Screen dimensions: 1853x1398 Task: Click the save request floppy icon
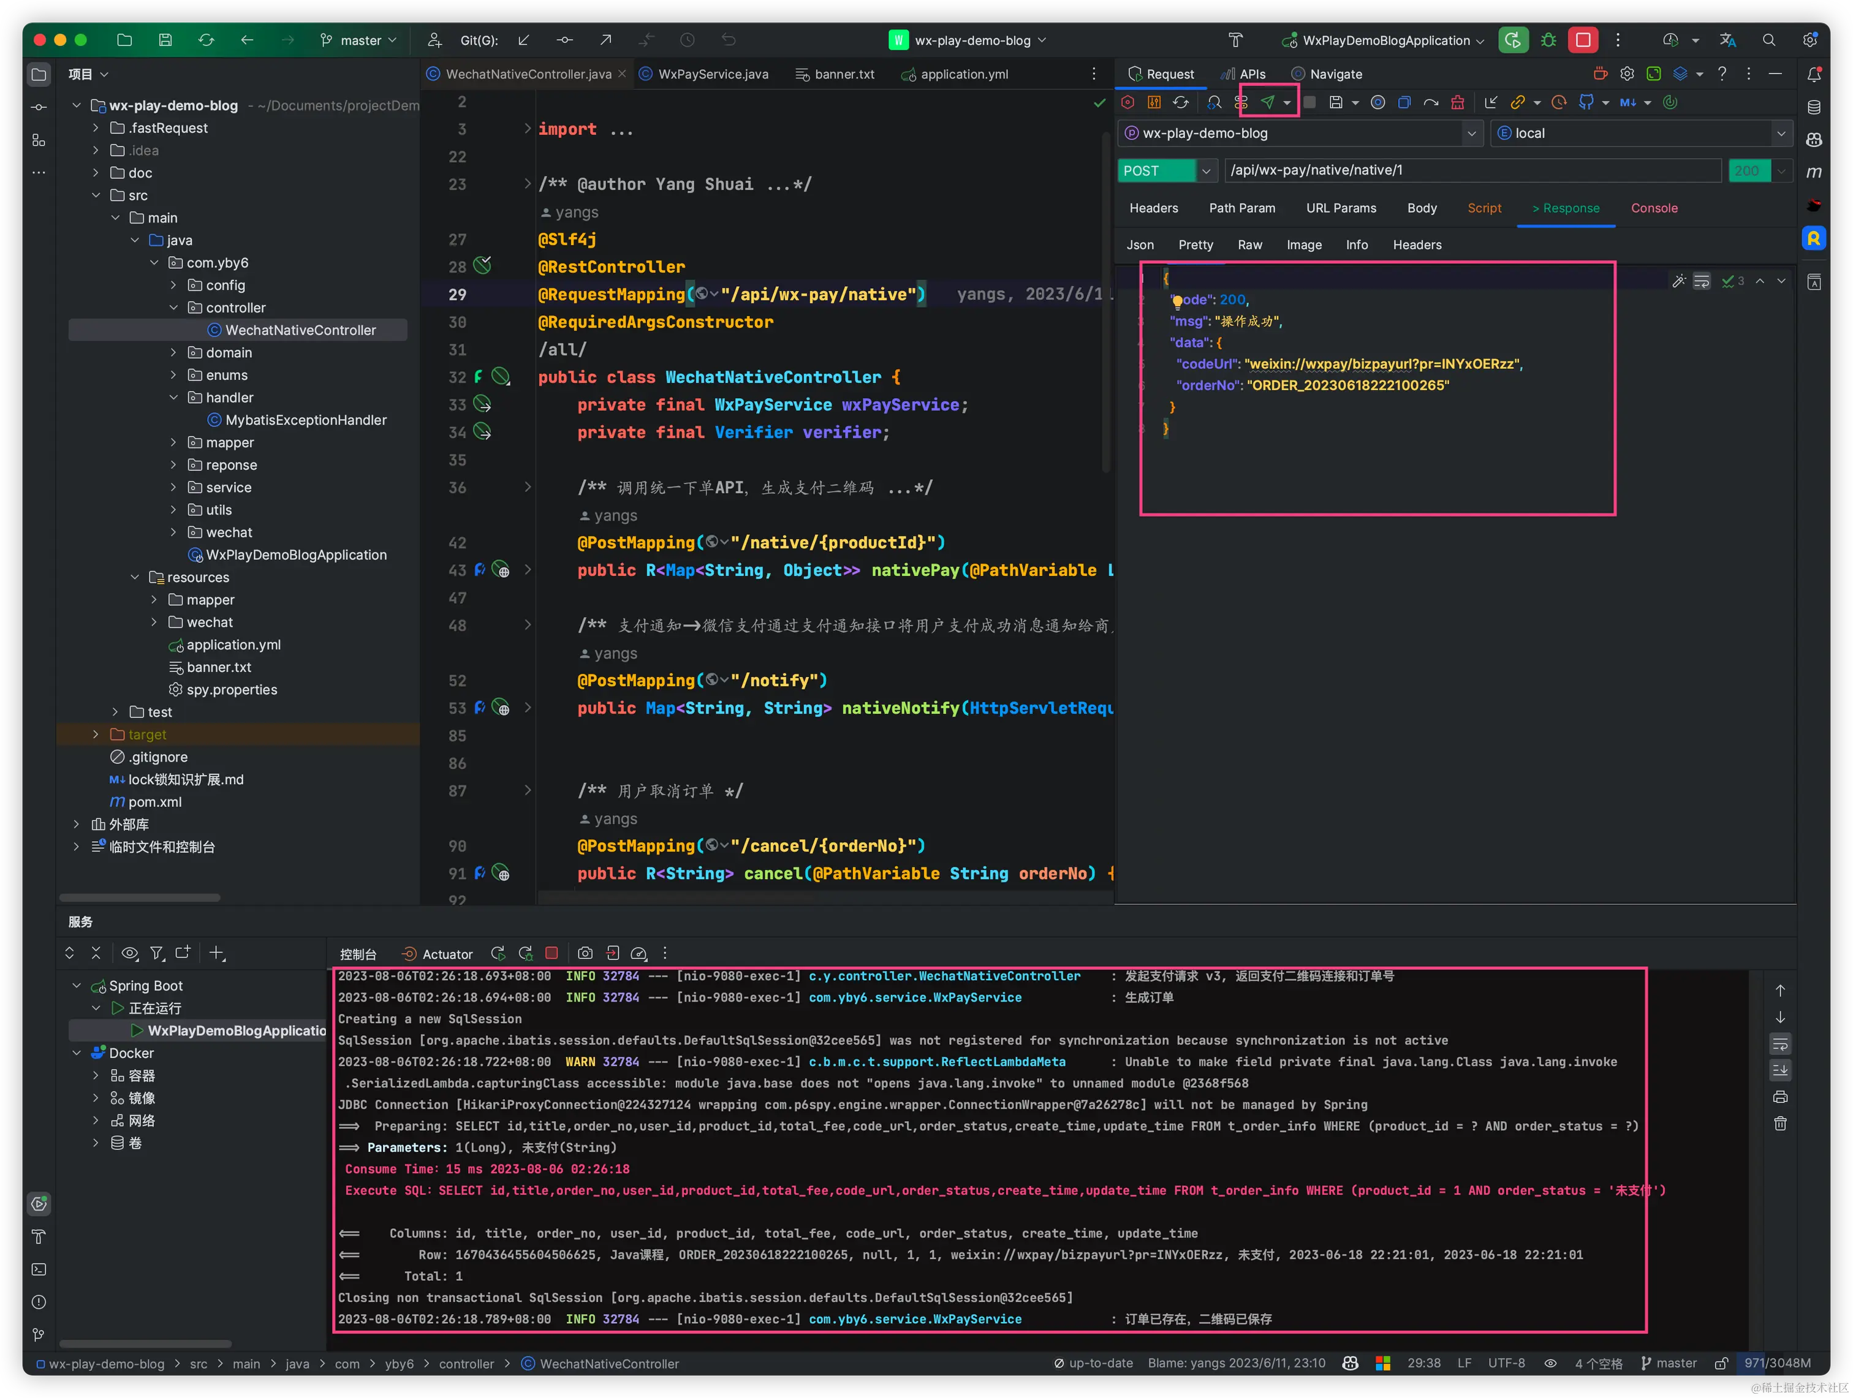(1336, 102)
